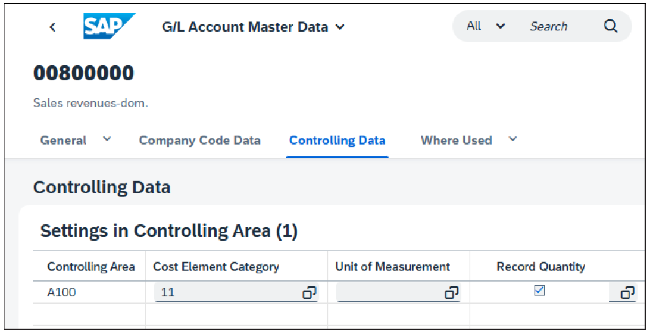Open value help for Cost Element Category
The image size is (650, 334).
tap(309, 293)
